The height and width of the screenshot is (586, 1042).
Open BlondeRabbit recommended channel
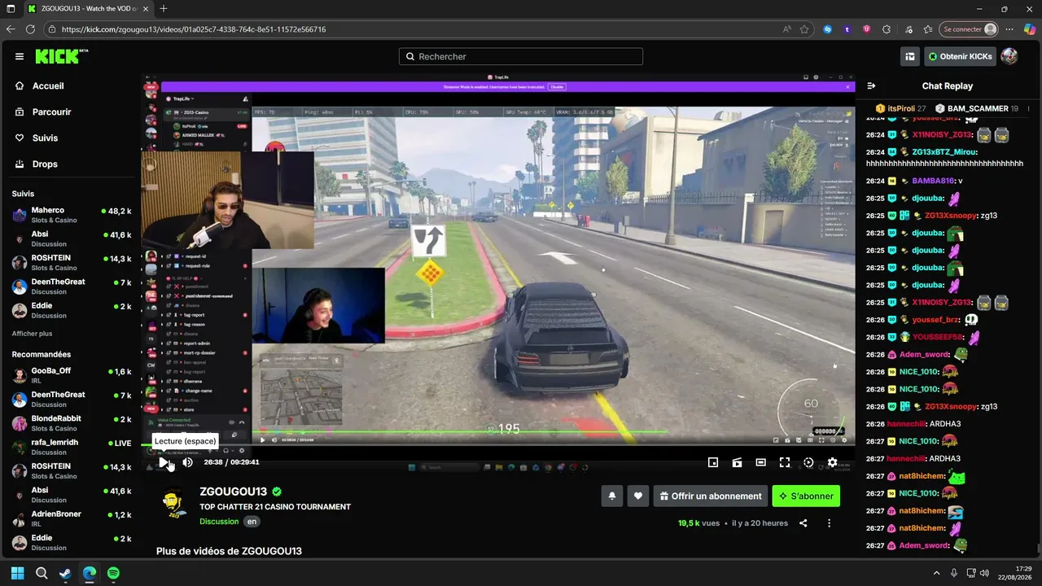coord(72,423)
